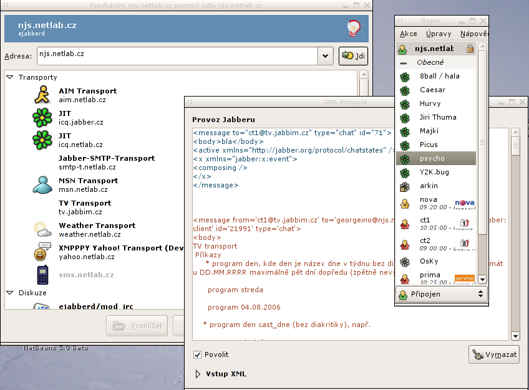Select the ct2 contact name in roster
The height and width of the screenshot is (390, 529).
pos(425,240)
